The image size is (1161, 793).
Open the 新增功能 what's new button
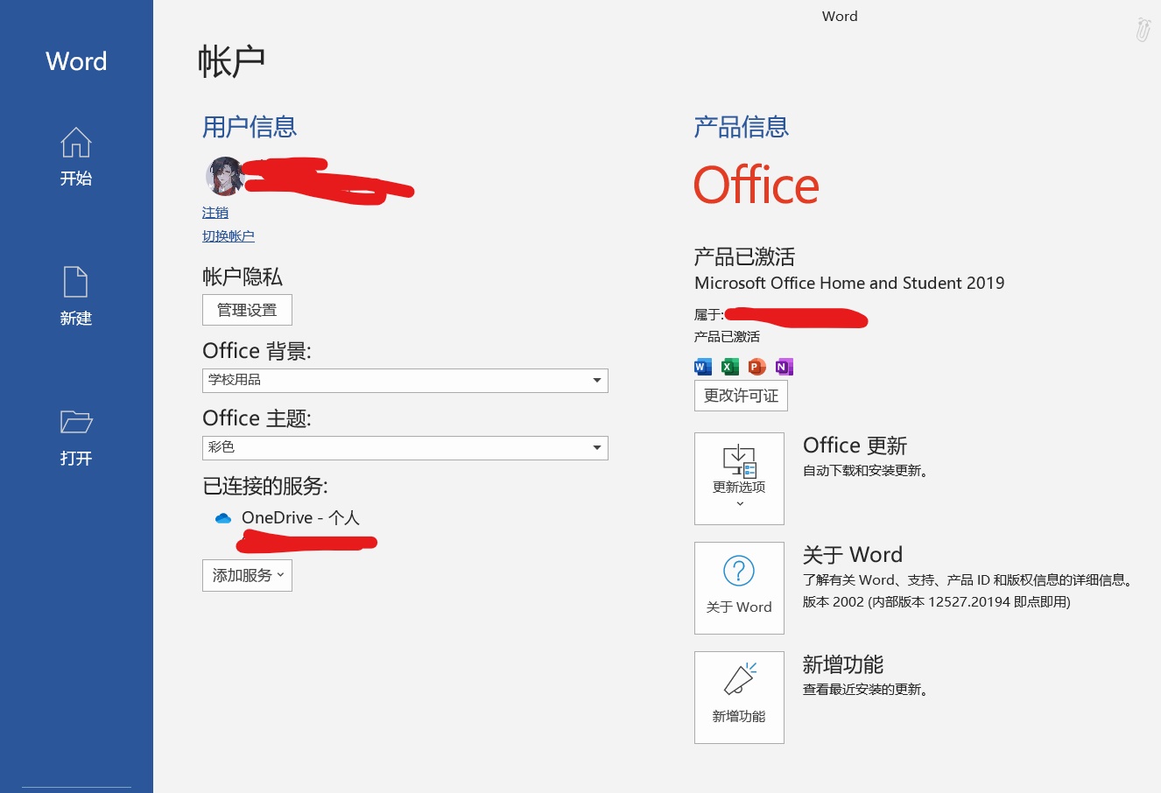pyautogui.click(x=739, y=698)
